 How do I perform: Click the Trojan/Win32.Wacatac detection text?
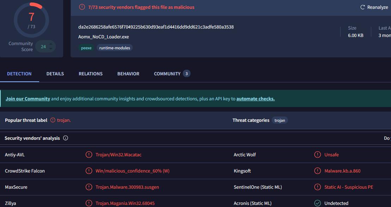pos(119,155)
